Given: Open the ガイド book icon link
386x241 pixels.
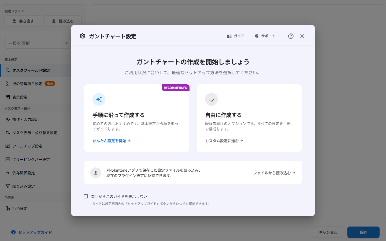Looking at the screenshot, I should pyautogui.click(x=235, y=36).
